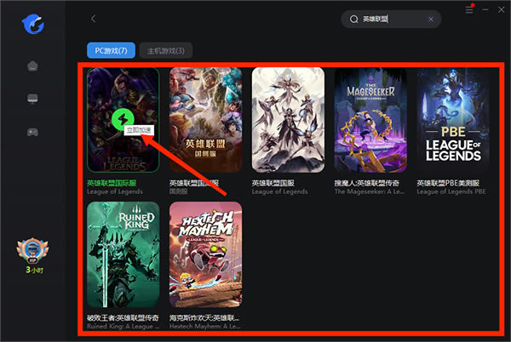Viewport: 511px width, 342px height.
Task: Select the 英雄联盟国服 white cover
Action: coord(288,120)
